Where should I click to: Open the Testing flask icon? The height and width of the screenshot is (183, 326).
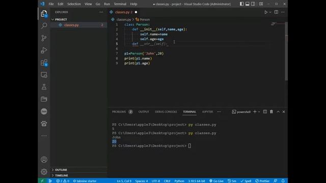click(x=44, y=87)
